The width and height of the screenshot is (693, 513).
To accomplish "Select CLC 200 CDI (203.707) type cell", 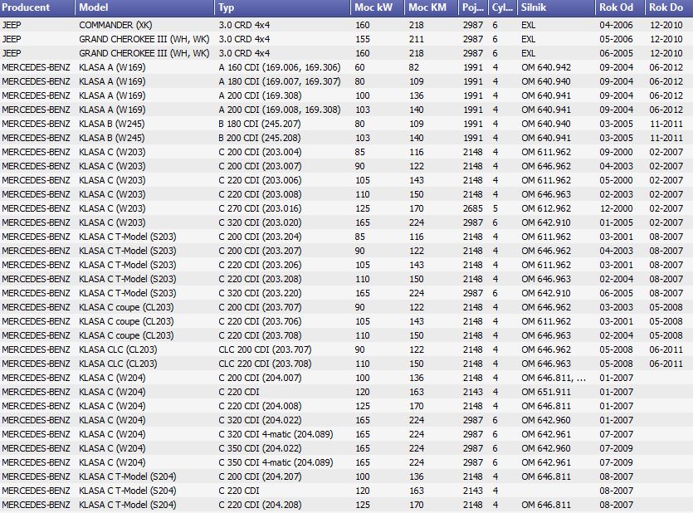I will click(265, 350).
